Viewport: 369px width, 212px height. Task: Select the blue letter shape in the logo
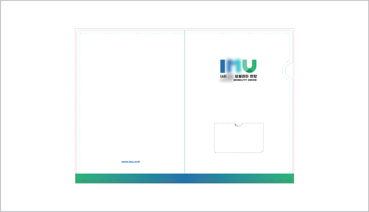coord(227,65)
